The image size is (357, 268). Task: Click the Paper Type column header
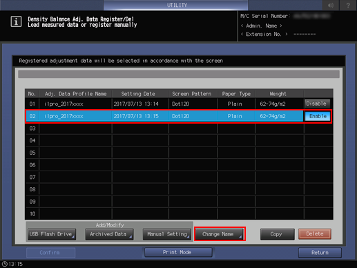(236, 94)
